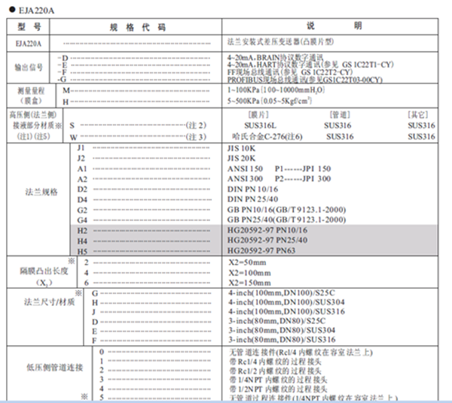The width and height of the screenshot is (452, 403).
Task: Click the 带1/4NPT内螺纹的过程接头 text
Action: (278, 380)
